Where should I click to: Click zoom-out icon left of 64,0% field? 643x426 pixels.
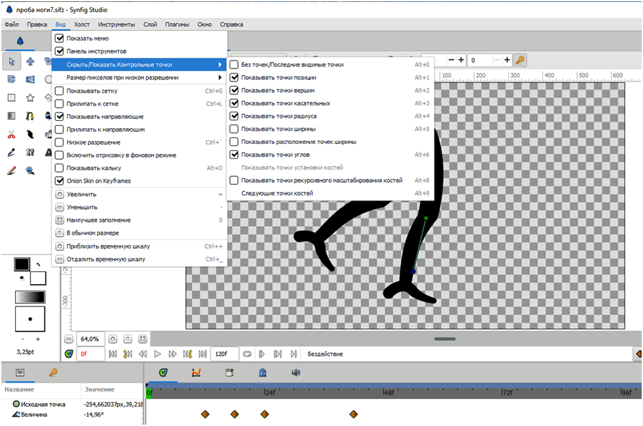click(x=69, y=339)
